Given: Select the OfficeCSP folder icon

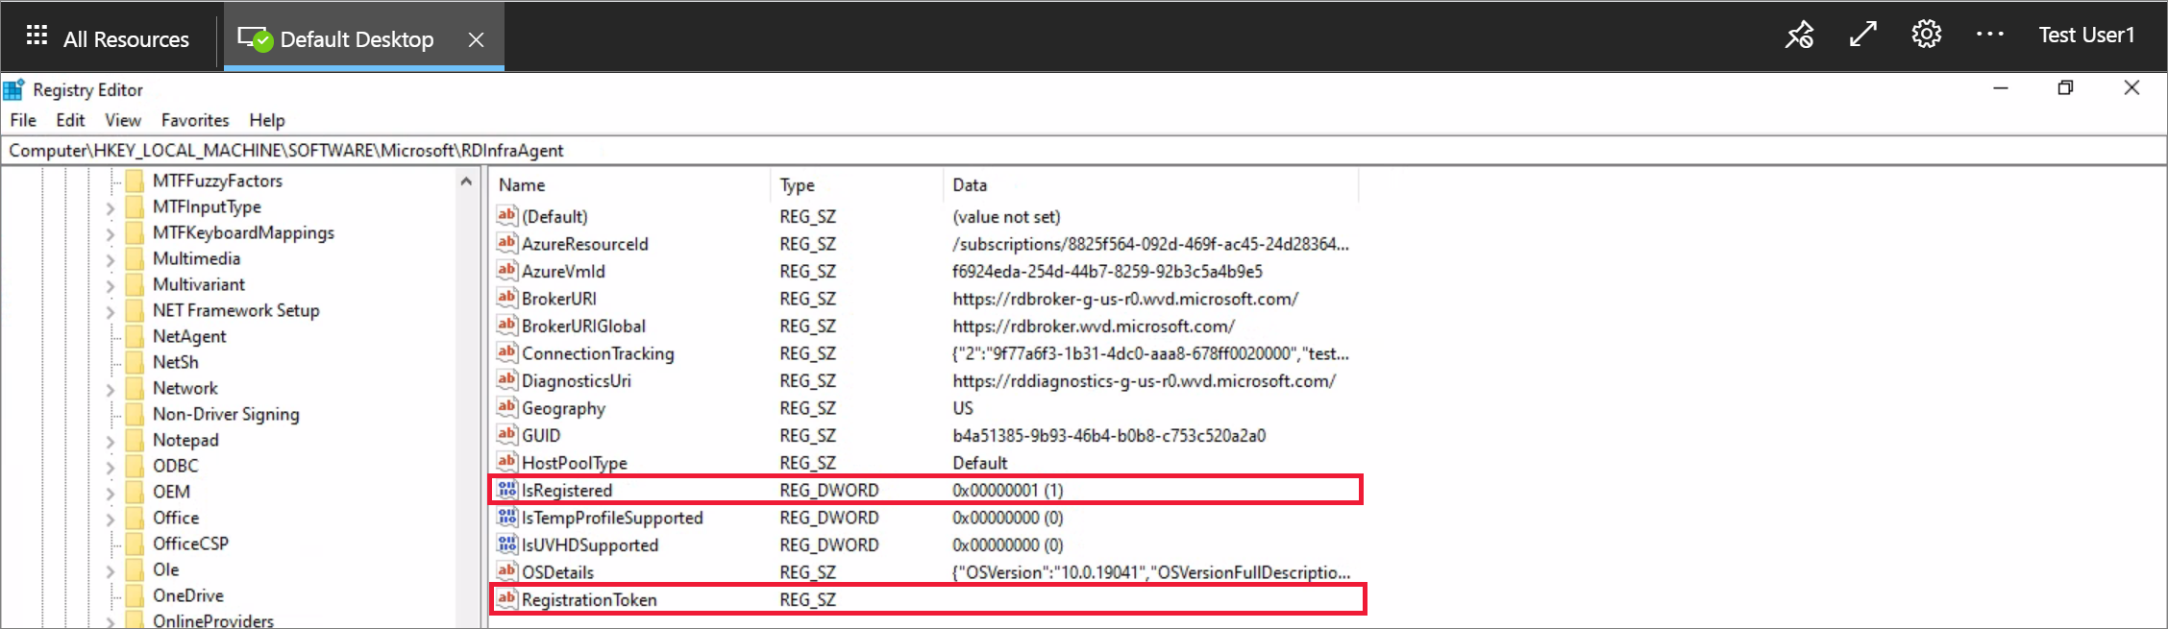Looking at the screenshot, I should 135,544.
